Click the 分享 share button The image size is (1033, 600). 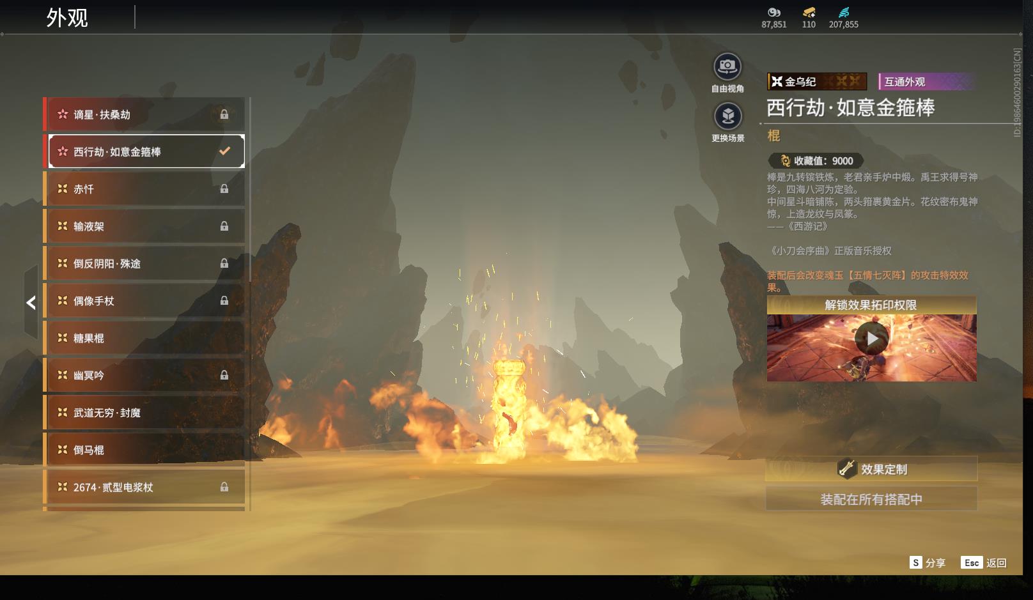[928, 562]
